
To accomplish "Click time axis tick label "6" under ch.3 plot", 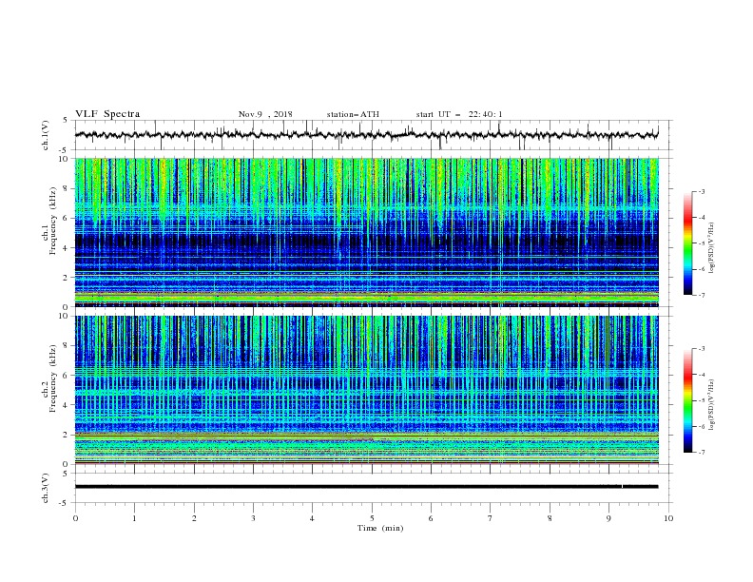I will [431, 518].
